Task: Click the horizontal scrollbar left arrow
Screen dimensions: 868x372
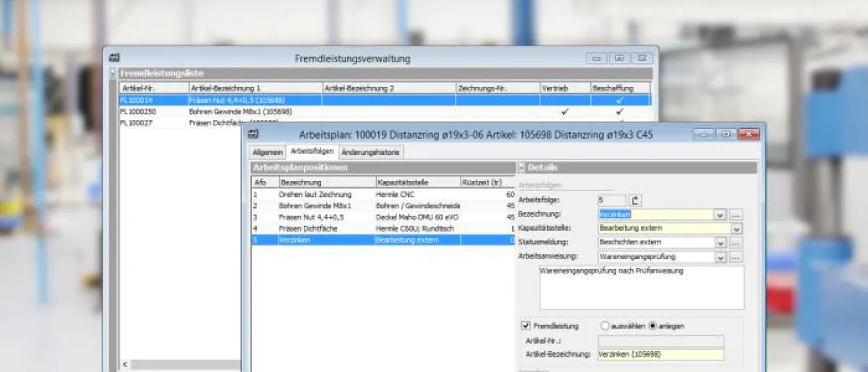Action: point(124,365)
